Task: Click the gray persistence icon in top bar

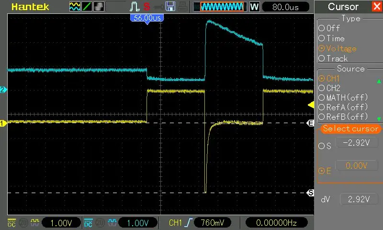Action: pyautogui.click(x=99, y=7)
